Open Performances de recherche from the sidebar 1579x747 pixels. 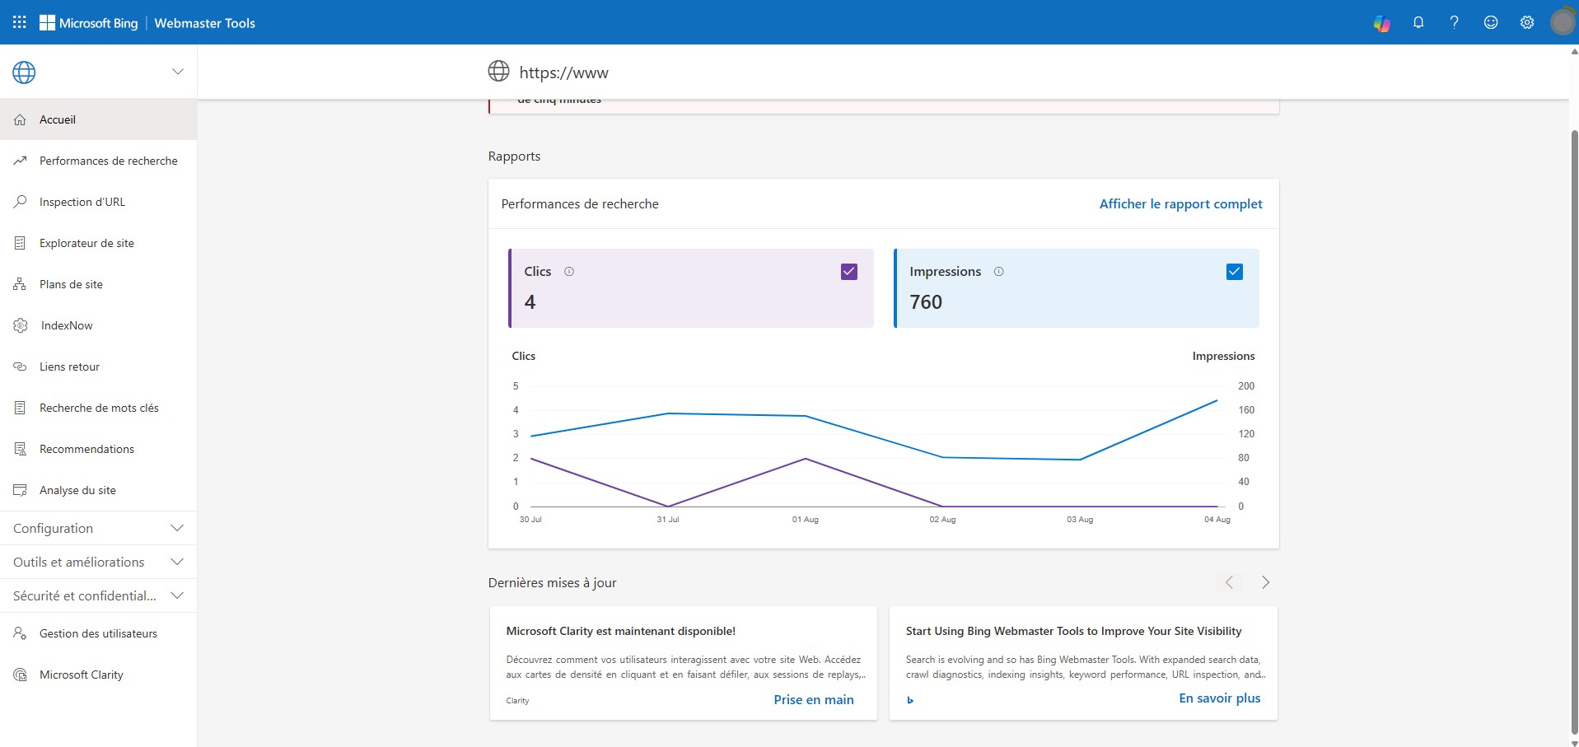click(x=109, y=161)
